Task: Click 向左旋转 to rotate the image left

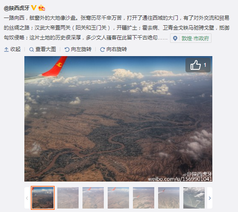Action: [81, 49]
